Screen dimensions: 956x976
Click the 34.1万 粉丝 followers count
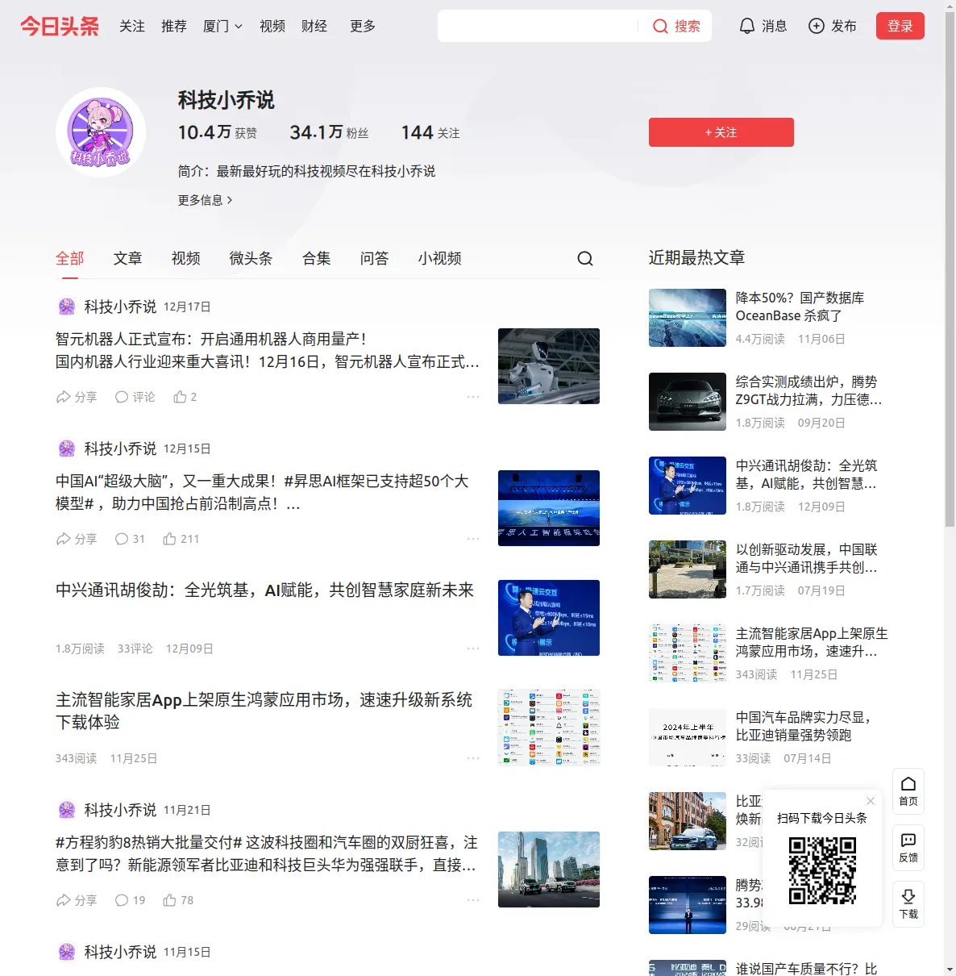329,132
